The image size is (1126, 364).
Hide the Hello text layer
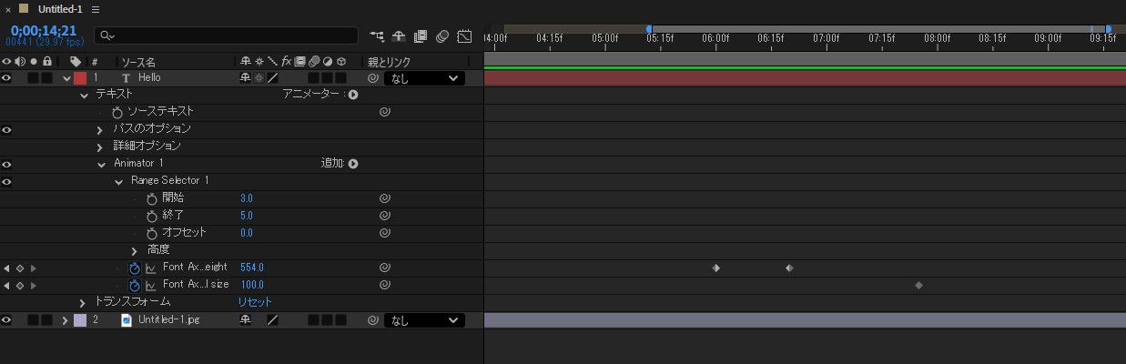(6, 78)
